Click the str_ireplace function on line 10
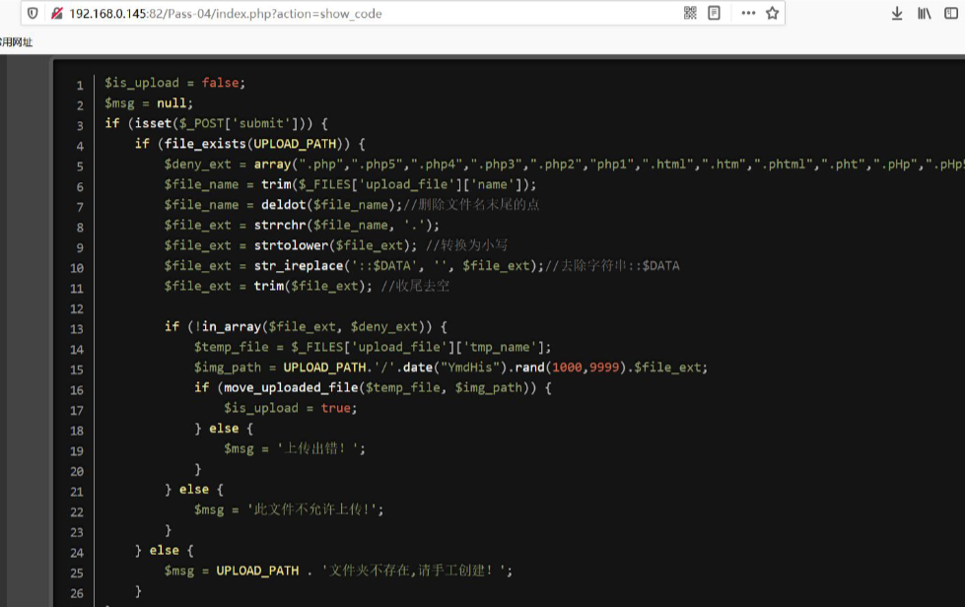Image resolution: width=965 pixels, height=607 pixels. pyautogui.click(x=292, y=266)
